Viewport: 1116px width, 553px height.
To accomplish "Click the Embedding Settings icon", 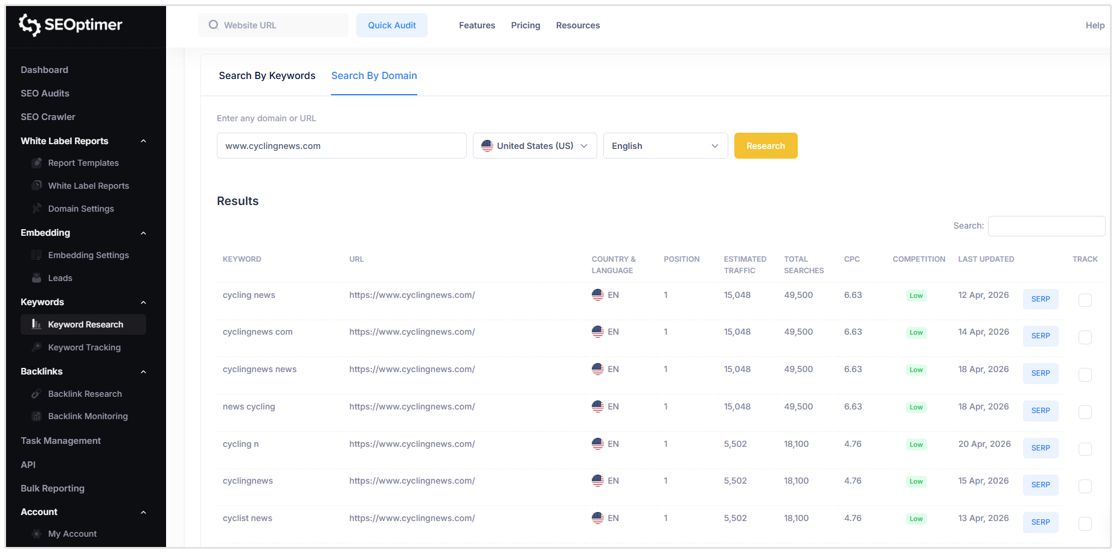I will coord(37,255).
